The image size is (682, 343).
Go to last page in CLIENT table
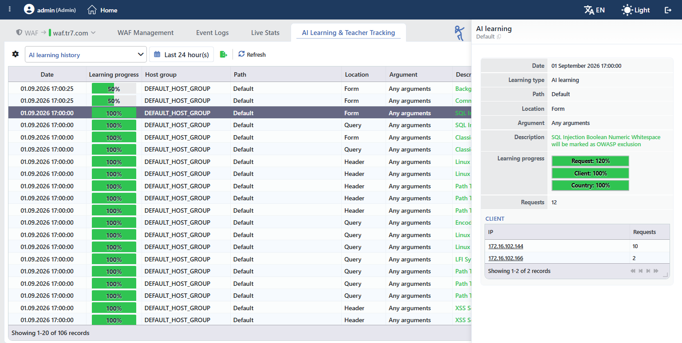pos(656,271)
